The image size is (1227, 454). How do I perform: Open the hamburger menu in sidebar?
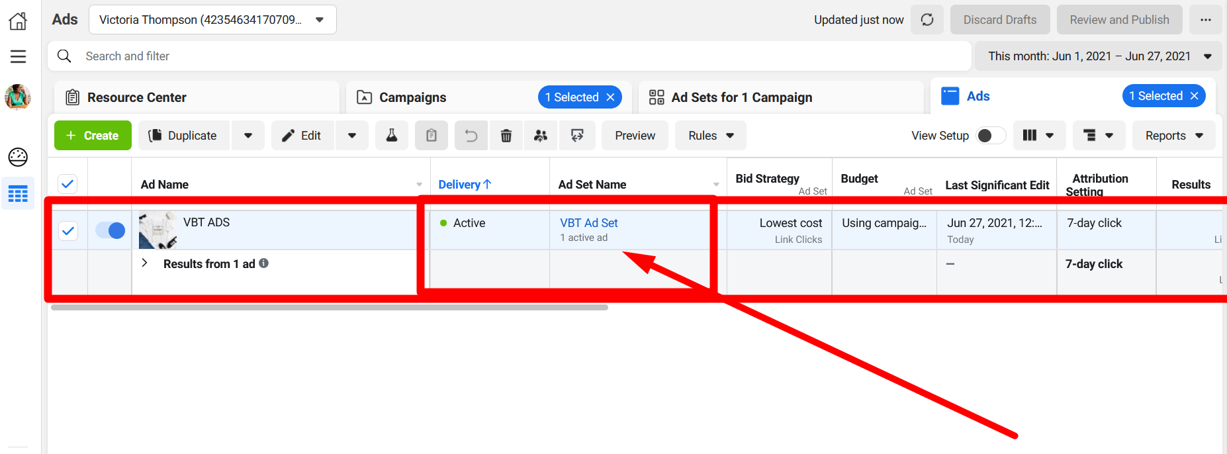click(18, 57)
